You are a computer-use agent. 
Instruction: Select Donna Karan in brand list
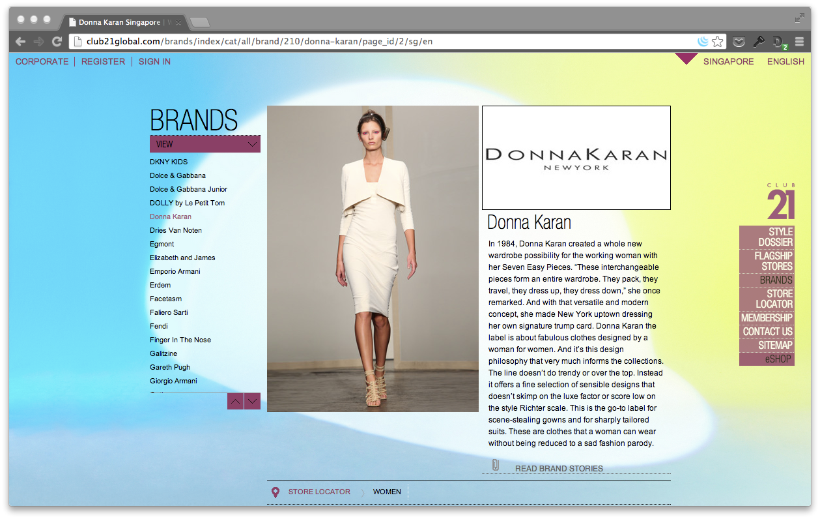pos(171,216)
